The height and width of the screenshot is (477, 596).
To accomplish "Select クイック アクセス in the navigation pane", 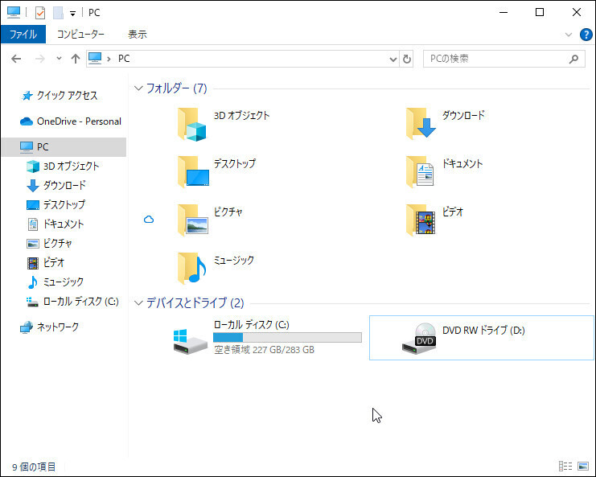I will click(x=60, y=96).
